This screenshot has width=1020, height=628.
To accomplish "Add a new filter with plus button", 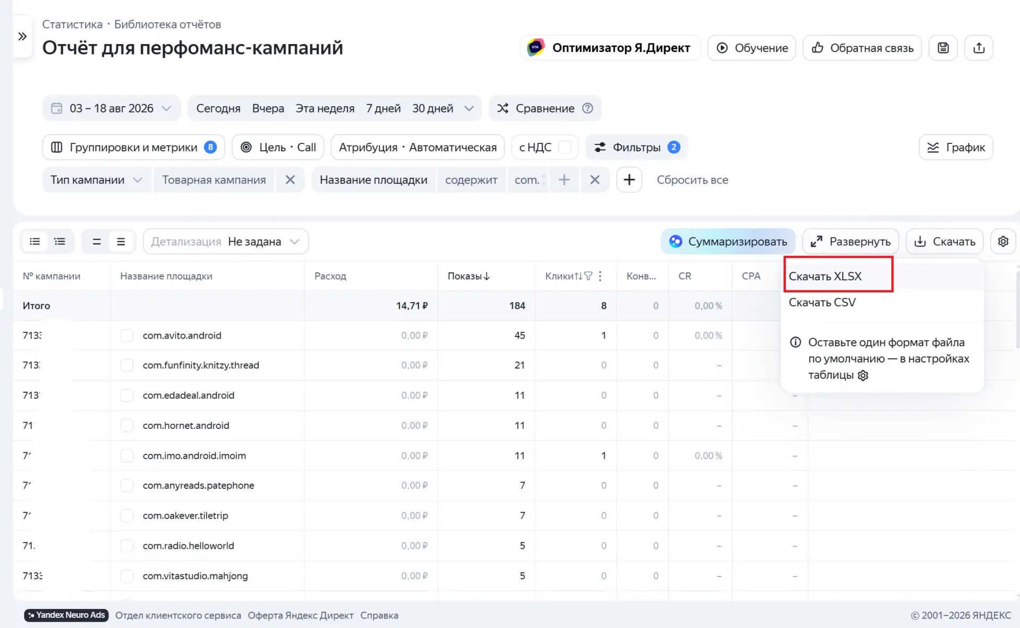I will (x=629, y=180).
